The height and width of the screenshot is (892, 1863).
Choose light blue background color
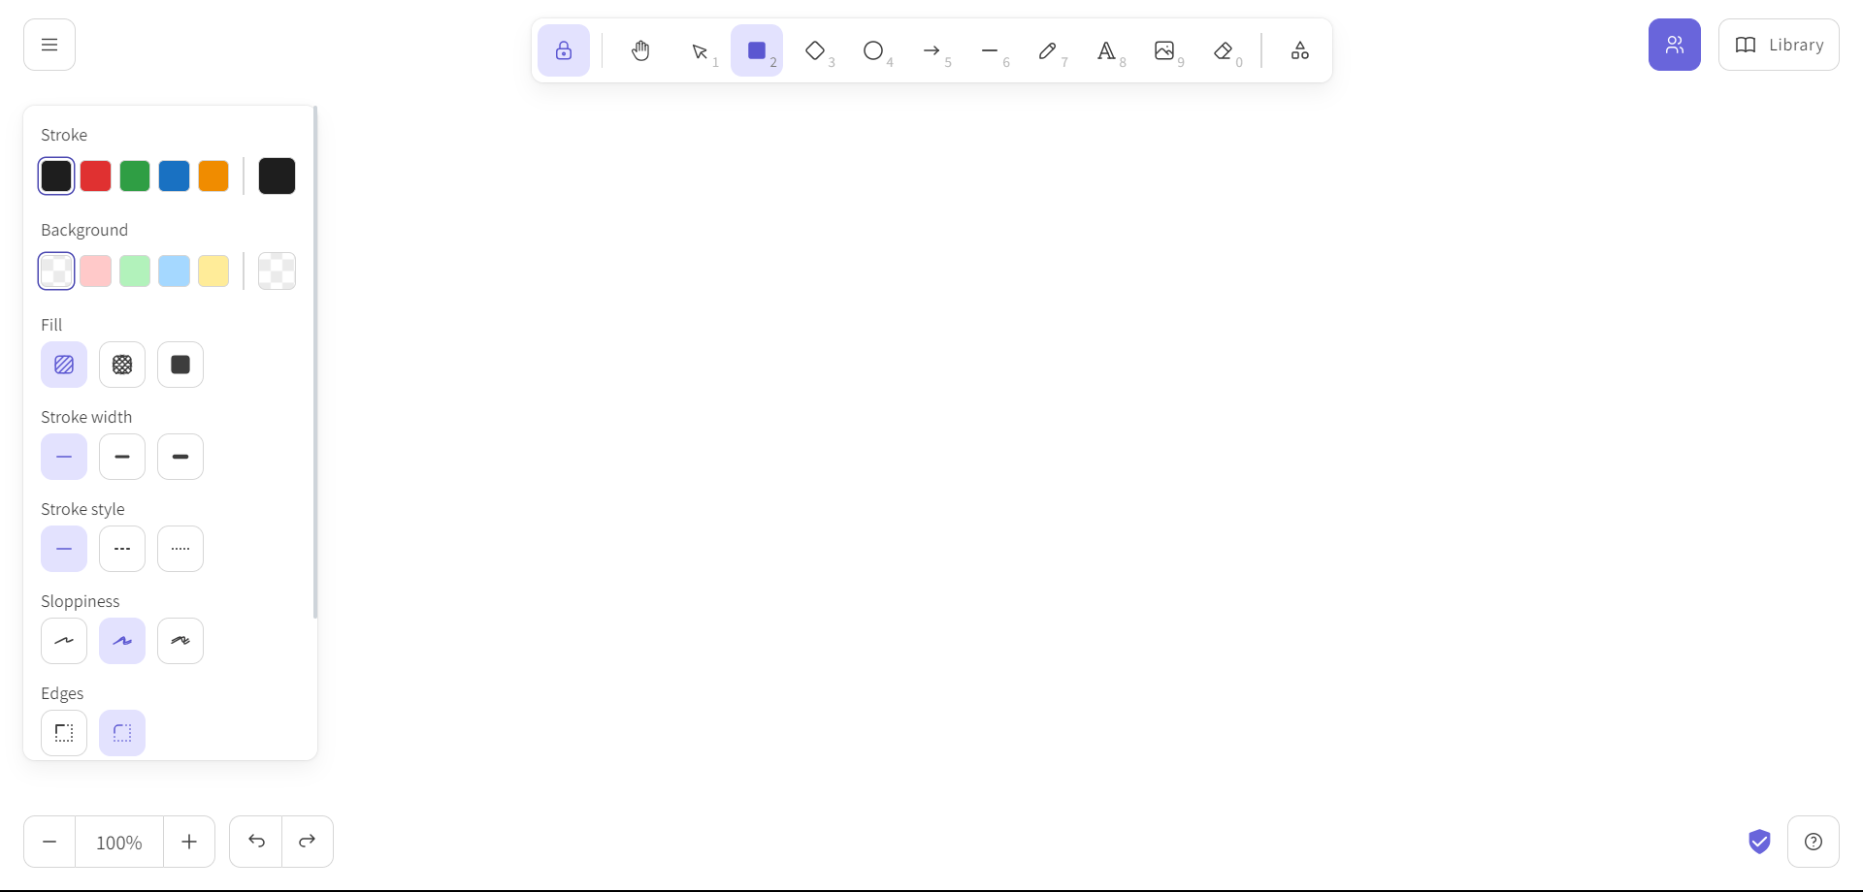tap(174, 271)
